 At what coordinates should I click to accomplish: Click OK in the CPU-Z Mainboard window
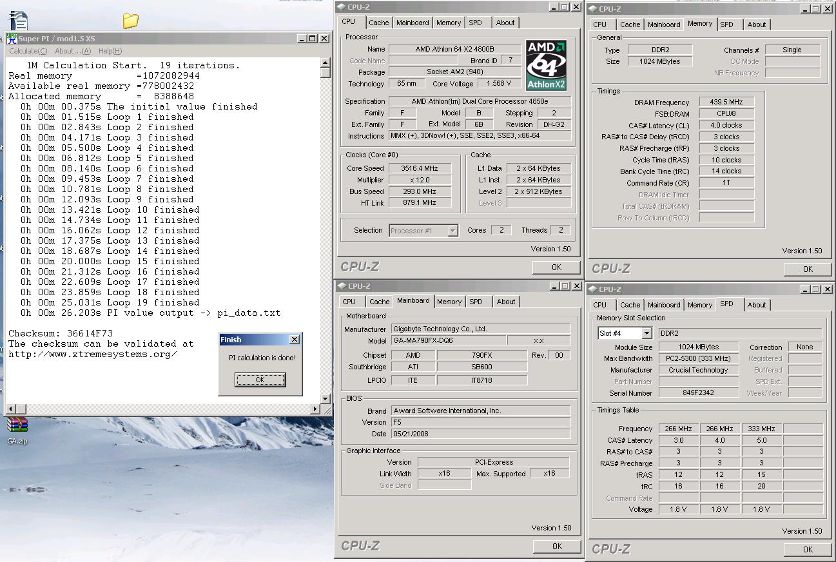[x=557, y=546]
